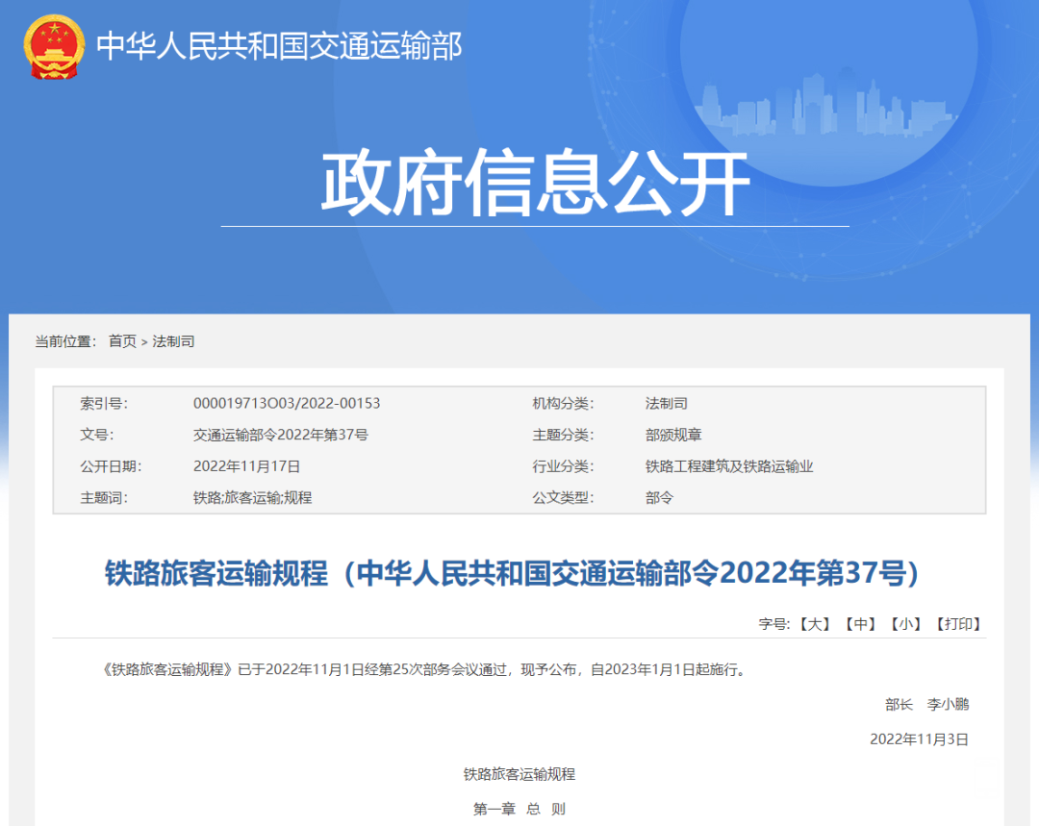Screen dimensions: 1039x826
Task: Click the 第一章 总则 chapter heading
Action: point(519,810)
